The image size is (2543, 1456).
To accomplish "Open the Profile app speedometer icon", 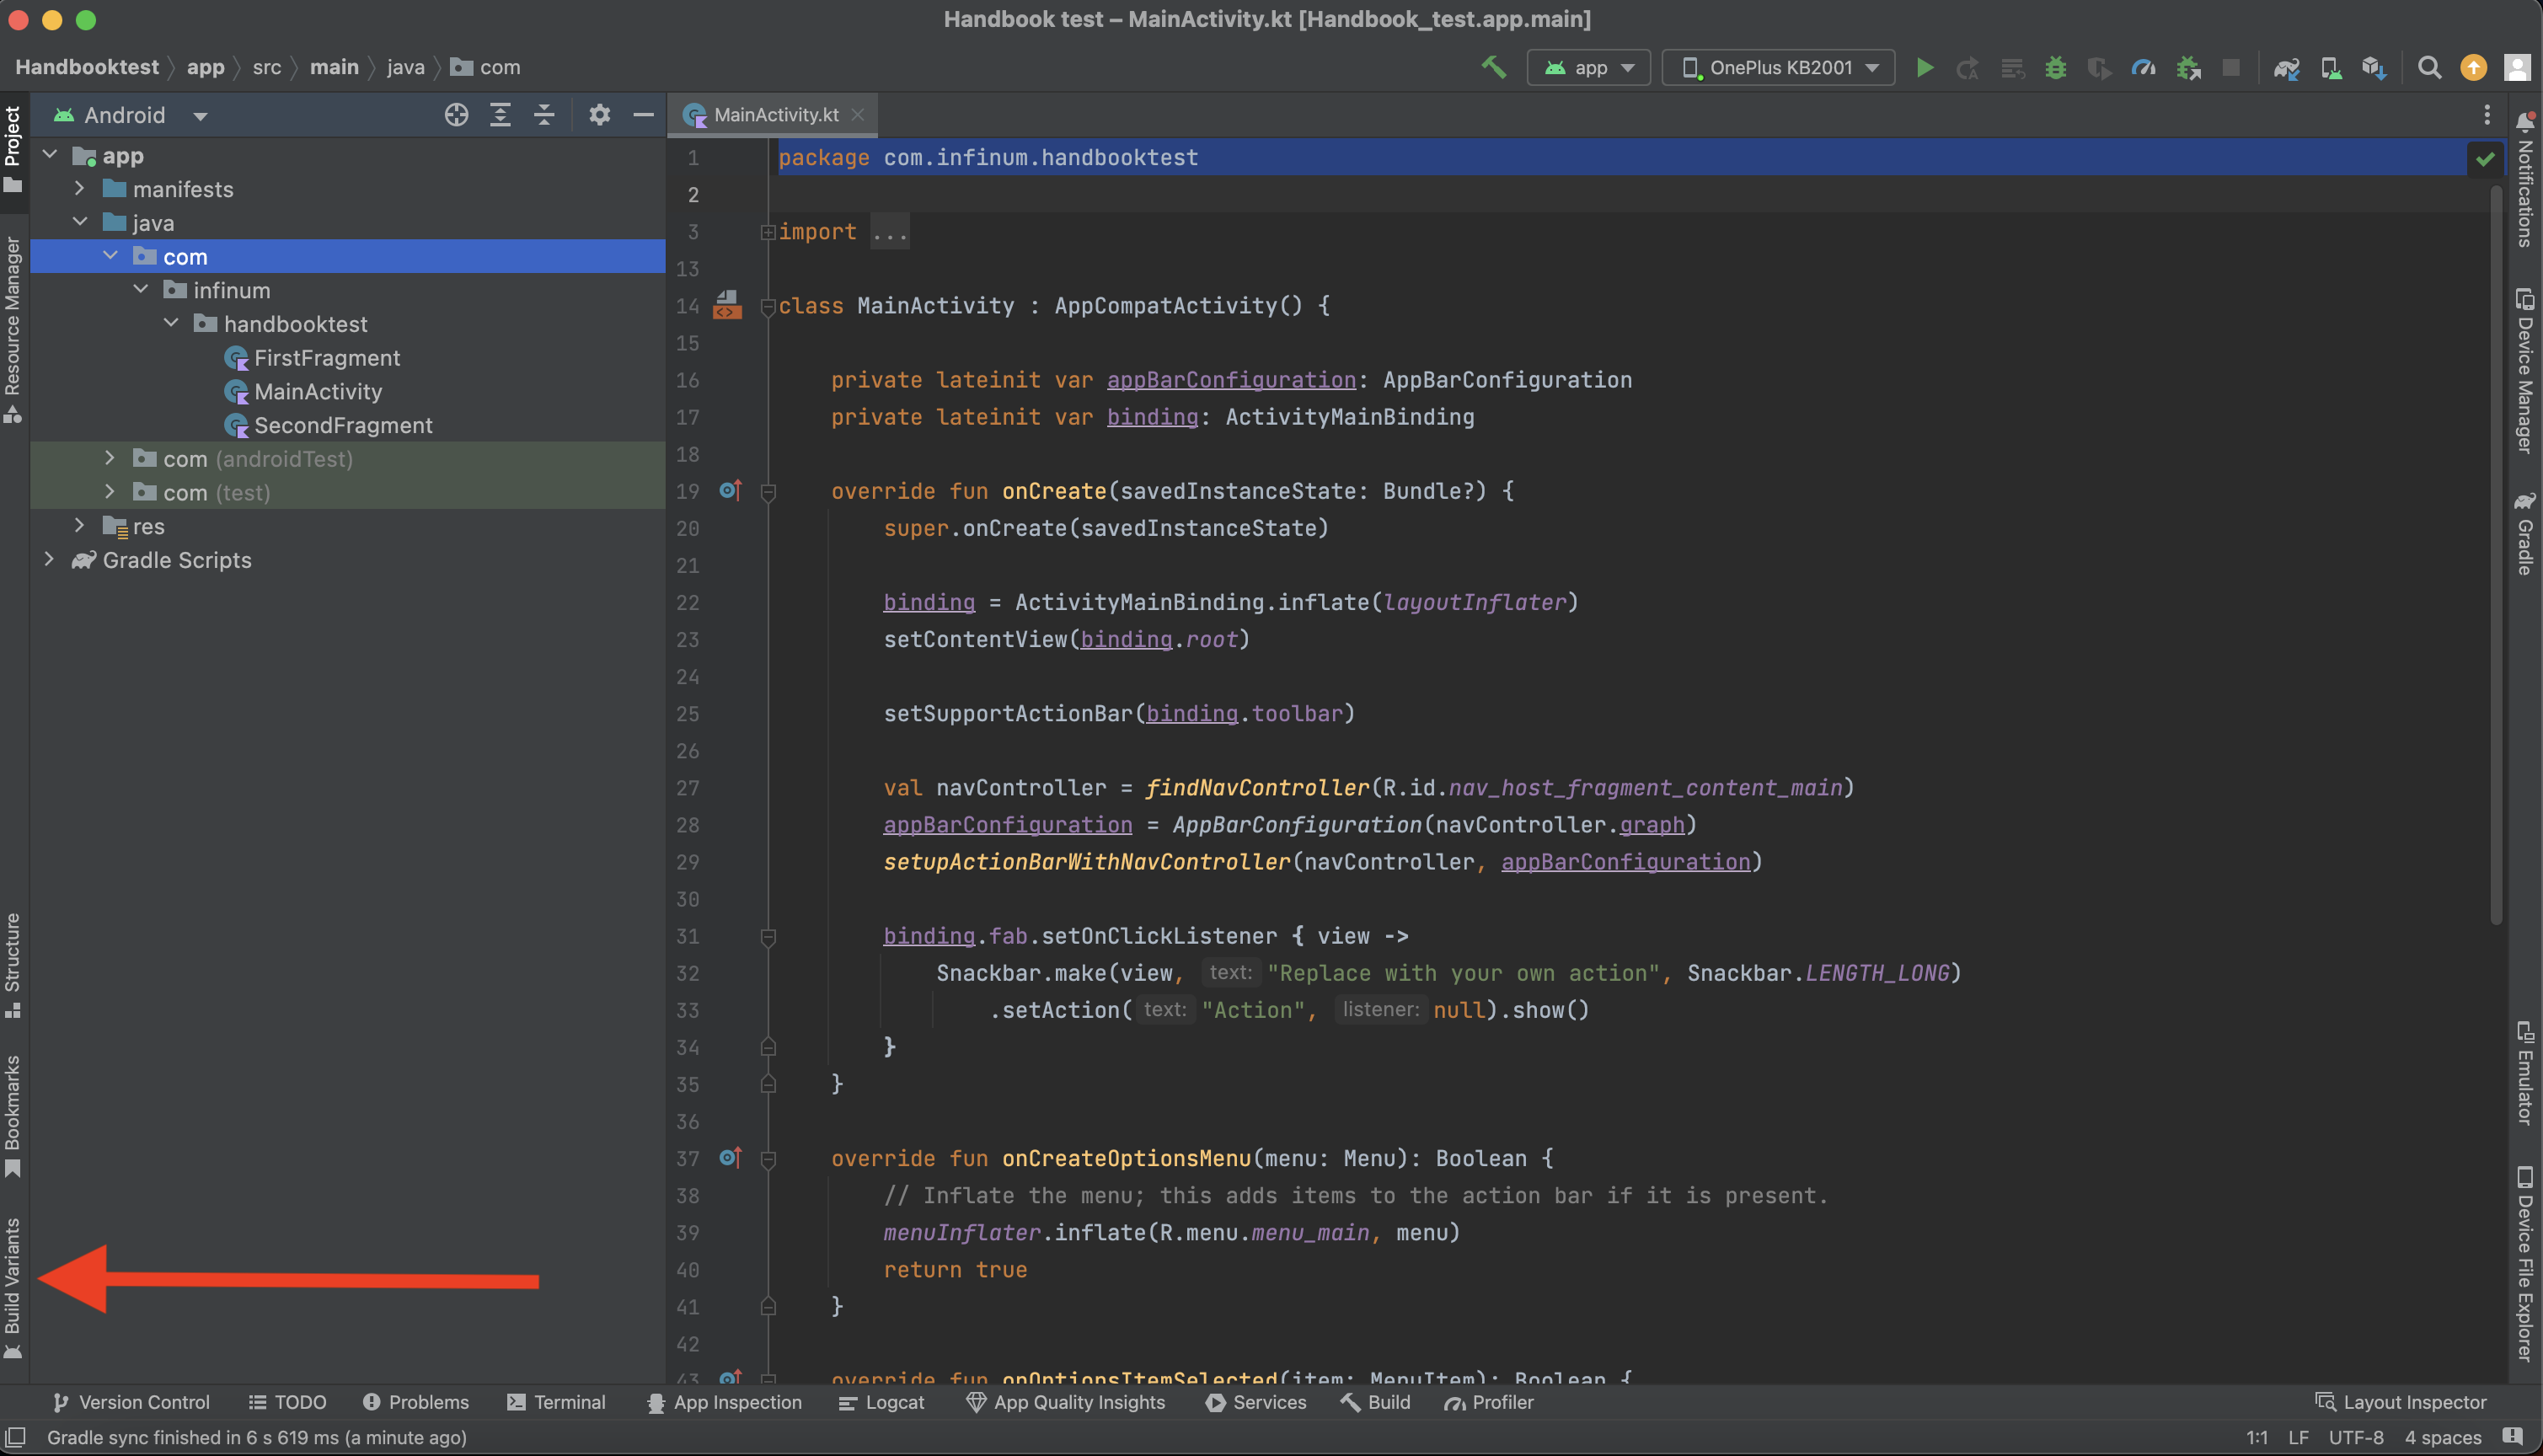I will (x=2143, y=67).
